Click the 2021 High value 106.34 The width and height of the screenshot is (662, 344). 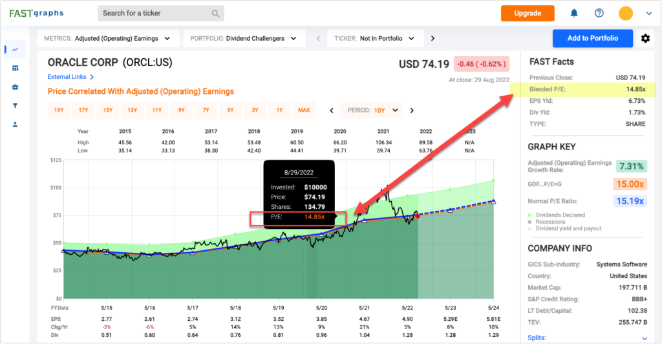383,143
